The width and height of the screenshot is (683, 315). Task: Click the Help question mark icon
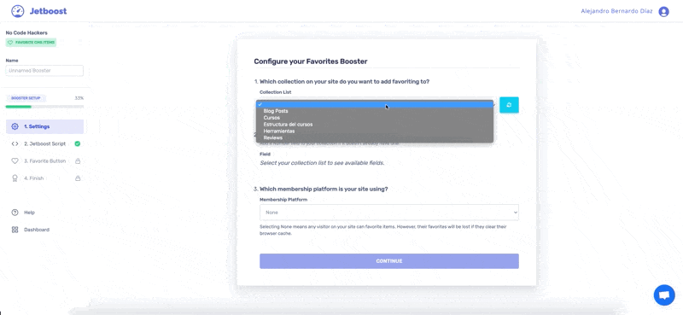(15, 213)
